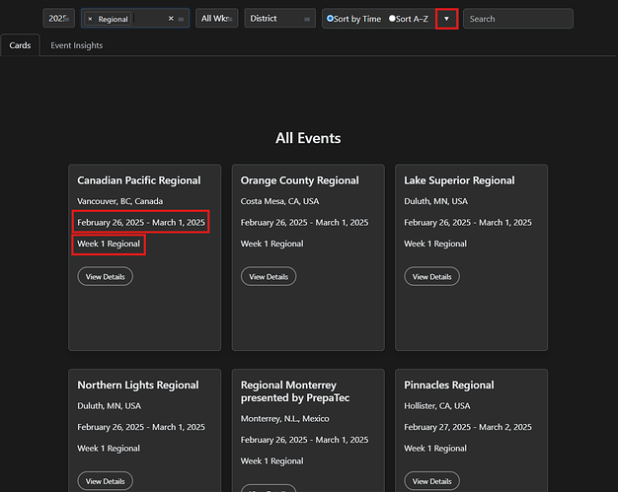Click the Northern Lights Regional title
The height and width of the screenshot is (492, 618).
point(138,385)
